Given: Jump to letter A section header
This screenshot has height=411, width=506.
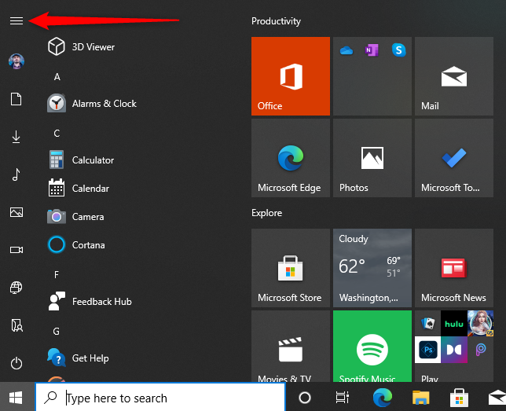Looking at the screenshot, I should click(57, 77).
